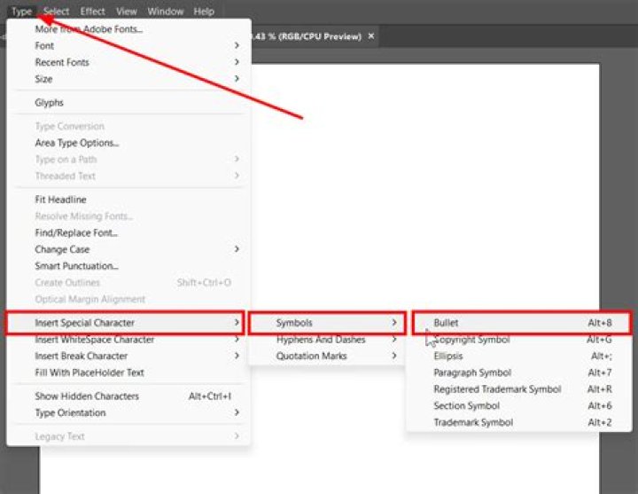Screen dimensions: 638x494
Task: Insert the Section Symbol
Action: point(521,406)
